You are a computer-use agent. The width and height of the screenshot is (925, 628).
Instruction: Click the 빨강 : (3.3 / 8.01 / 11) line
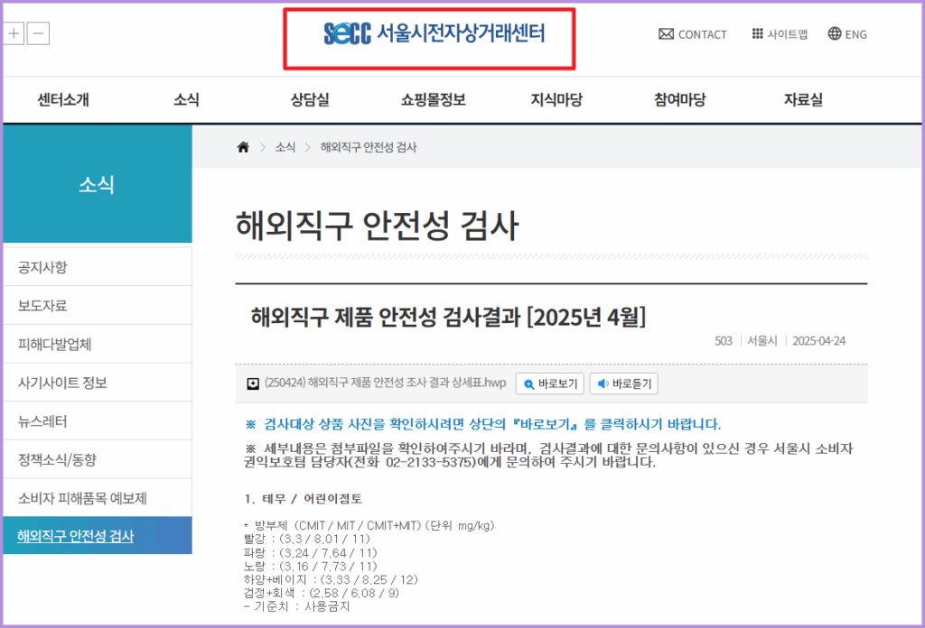coord(306,539)
